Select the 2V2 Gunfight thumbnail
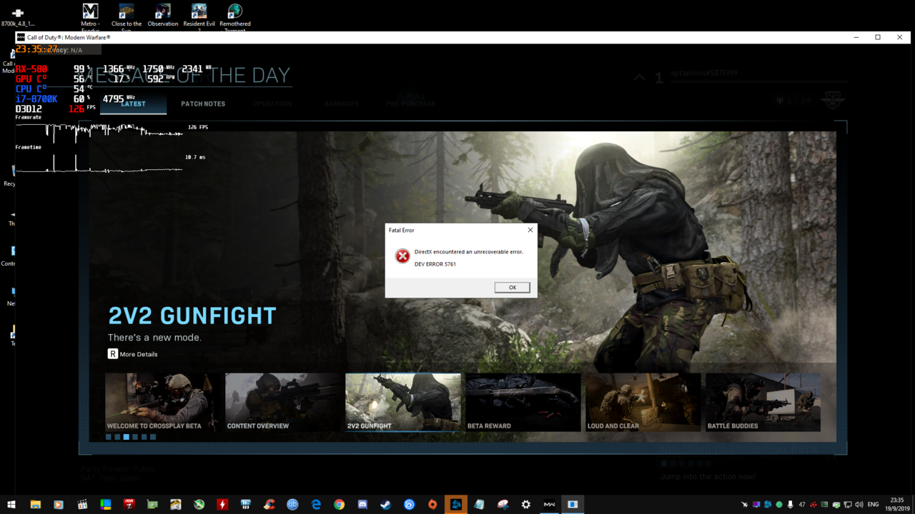This screenshot has width=915, height=514. point(403,402)
